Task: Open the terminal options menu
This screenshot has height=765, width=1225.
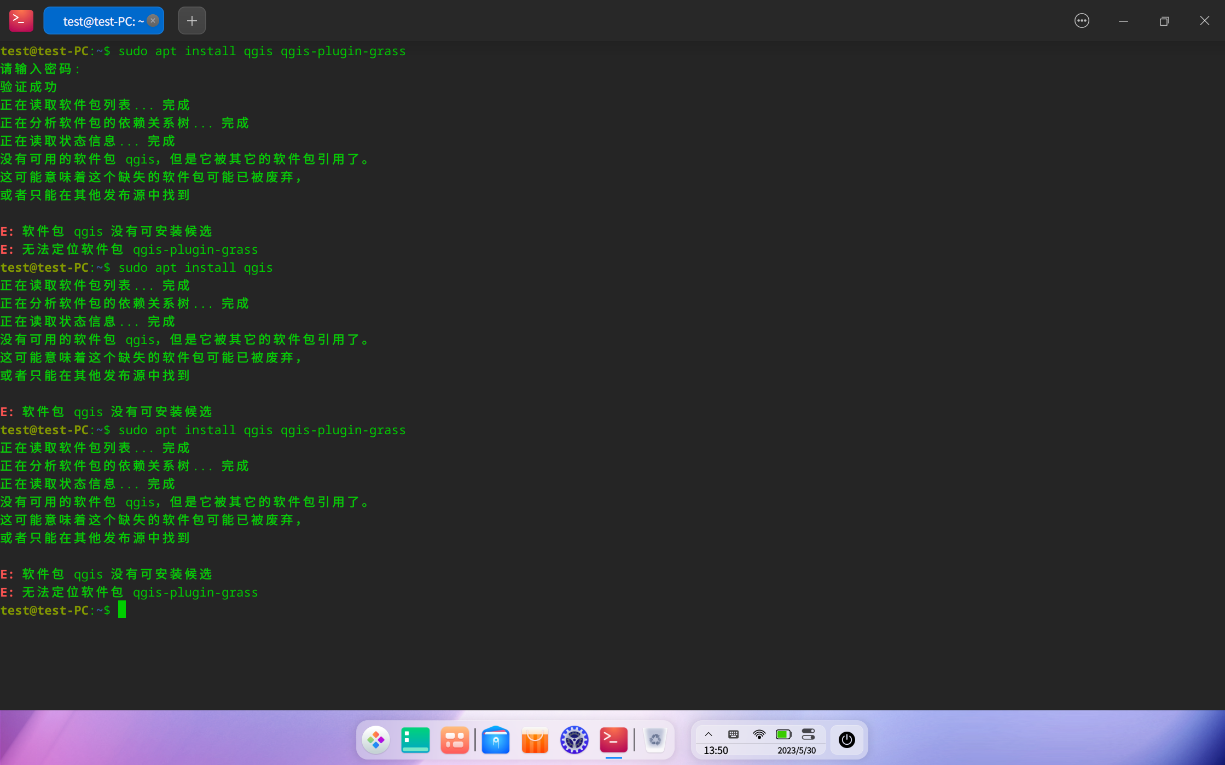Action: coord(1081,20)
